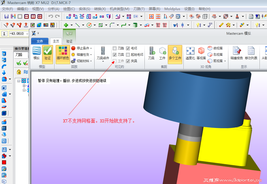Click the create circle icon
Viewport: 267px width, 184px height.
89,25
